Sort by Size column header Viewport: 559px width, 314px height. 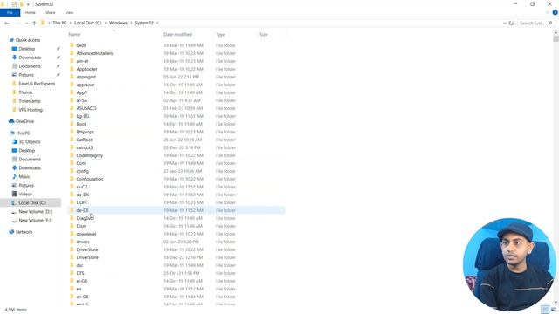[x=264, y=35]
